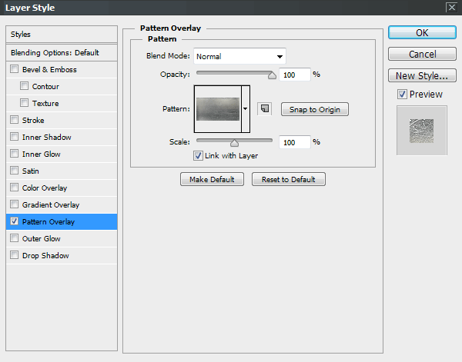Click the Opacity slider handle
The image size is (462, 362).
[x=271, y=75]
